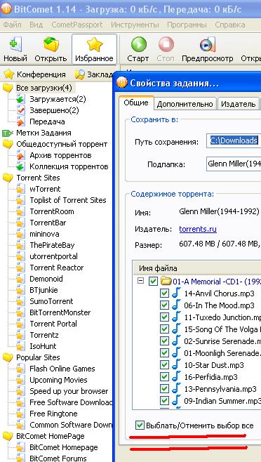This screenshot has height=462, width=261.
Task: Select the 01-Moonligh Serenade file name
Action: pos(222,352)
